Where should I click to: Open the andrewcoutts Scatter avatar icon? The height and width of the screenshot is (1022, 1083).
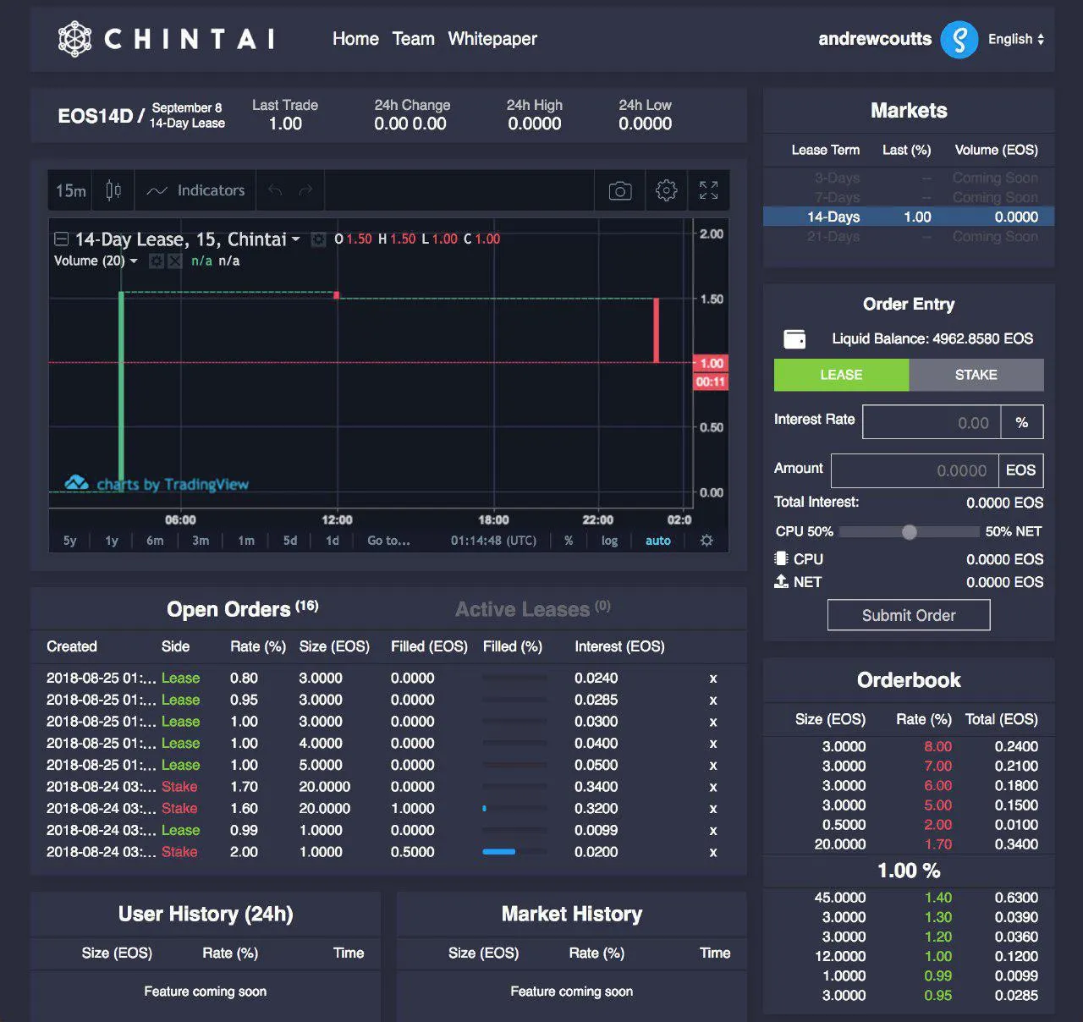point(959,39)
